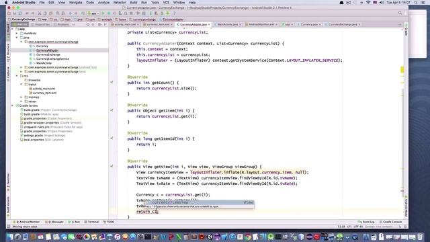Click the Navigate Back arrow icon
The image size is (430, 242).
coord(71,13)
